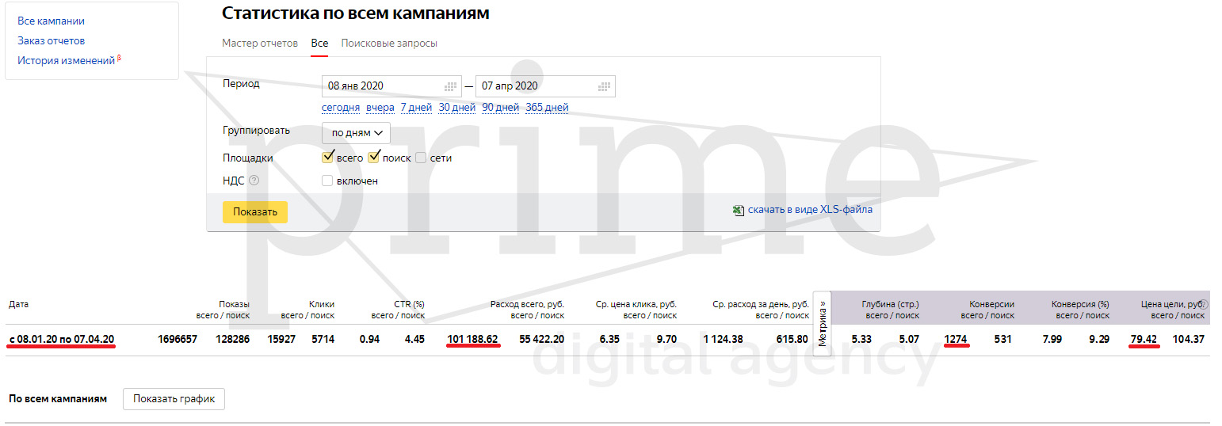Open the 'по дням' grouping dropdown
This screenshot has height=426, width=1222.
click(356, 133)
